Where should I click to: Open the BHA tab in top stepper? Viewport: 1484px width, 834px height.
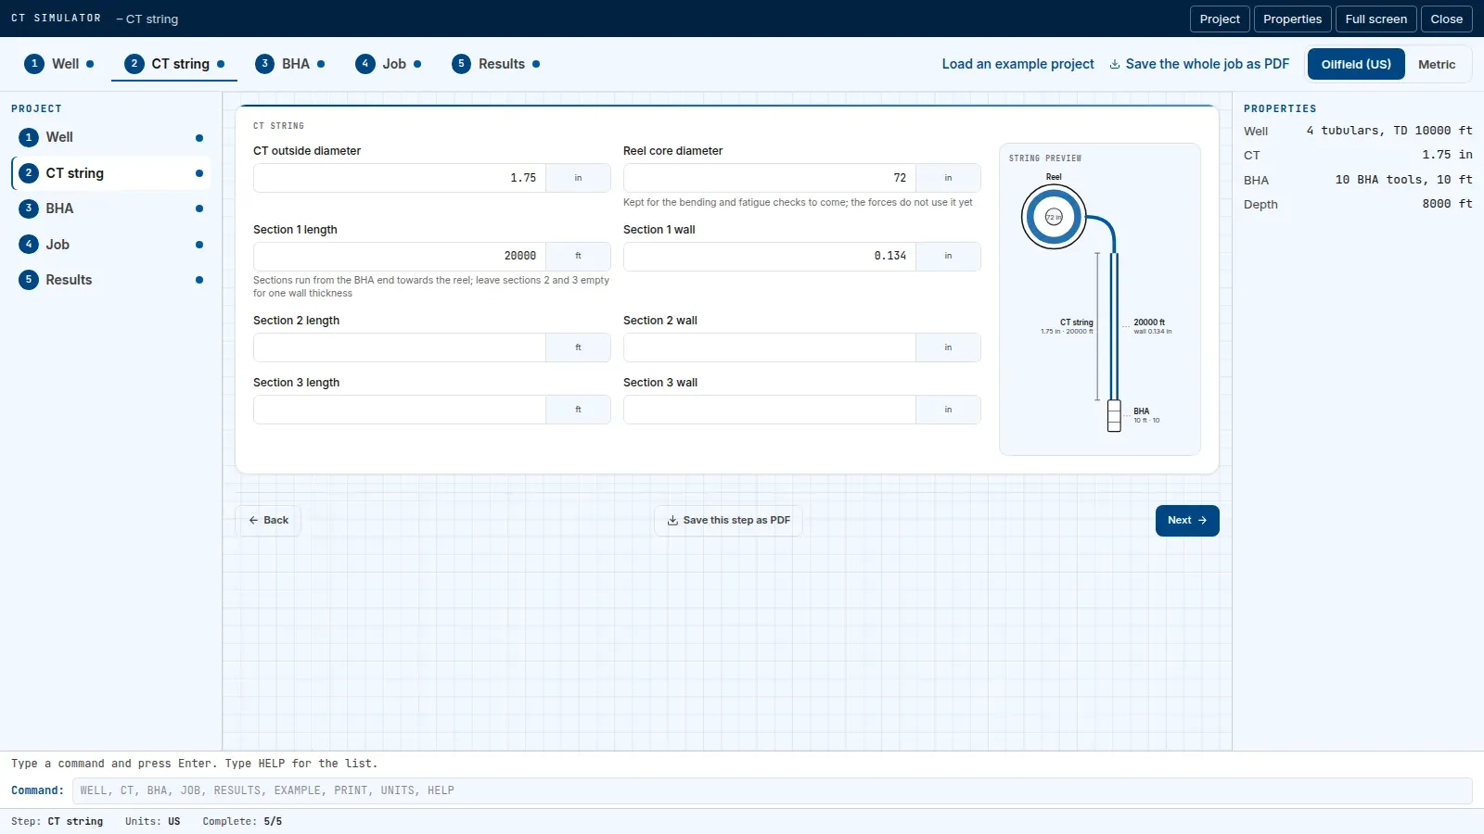click(x=290, y=64)
